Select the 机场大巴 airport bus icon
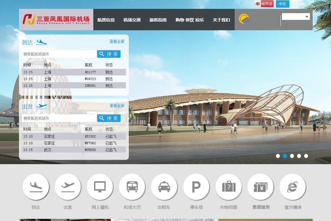Screen dimensions: 331x221 132,187
